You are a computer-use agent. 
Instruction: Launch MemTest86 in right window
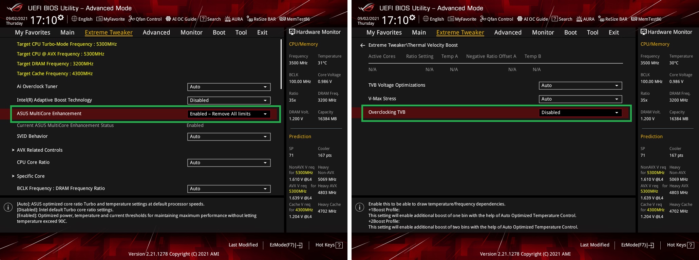coord(646,19)
